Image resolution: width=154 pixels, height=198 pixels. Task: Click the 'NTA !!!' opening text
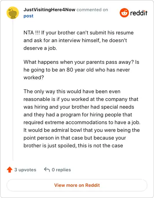[x=32, y=32]
